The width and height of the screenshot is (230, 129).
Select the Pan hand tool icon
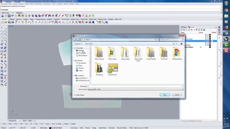(x=33, y=22)
